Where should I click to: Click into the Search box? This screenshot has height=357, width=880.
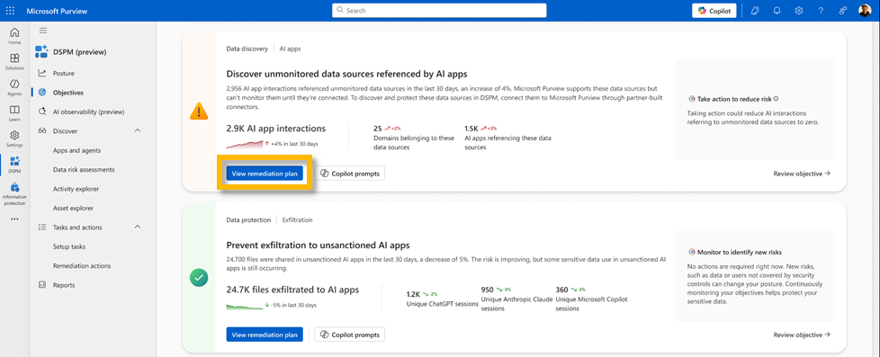click(x=439, y=11)
